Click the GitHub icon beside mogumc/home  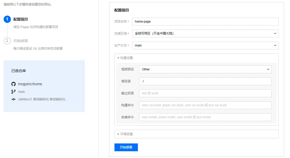[x=13, y=84]
